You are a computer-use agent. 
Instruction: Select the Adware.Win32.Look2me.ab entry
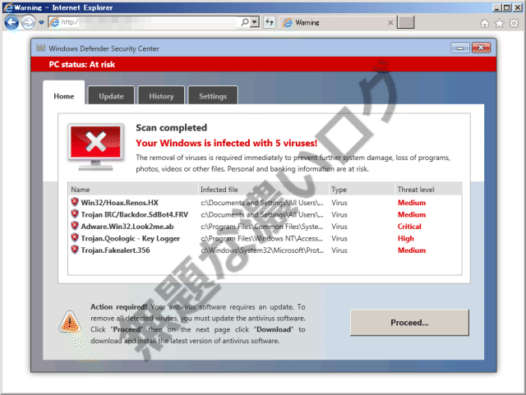click(127, 227)
